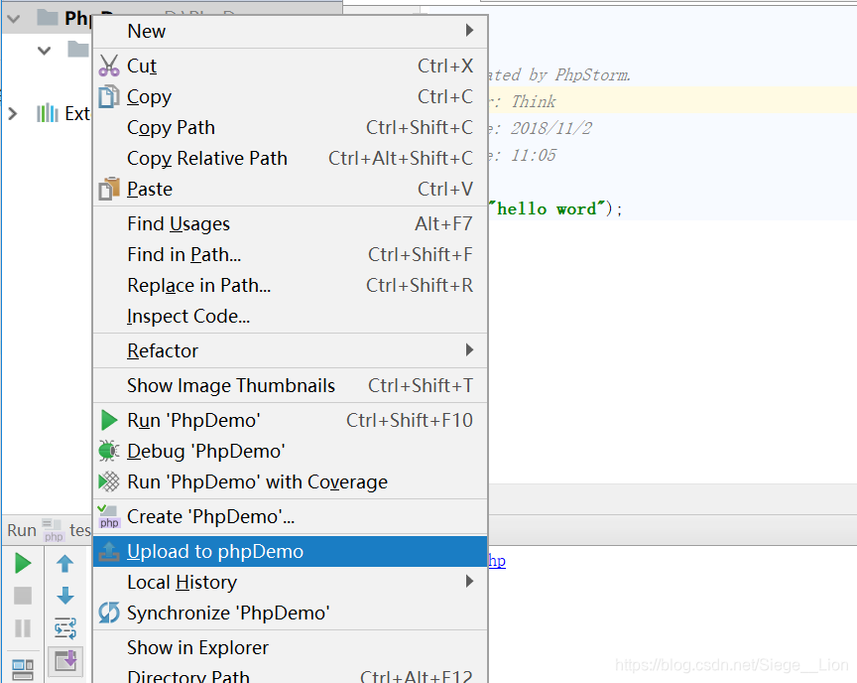Select Copy Relative Path entry

[291, 158]
